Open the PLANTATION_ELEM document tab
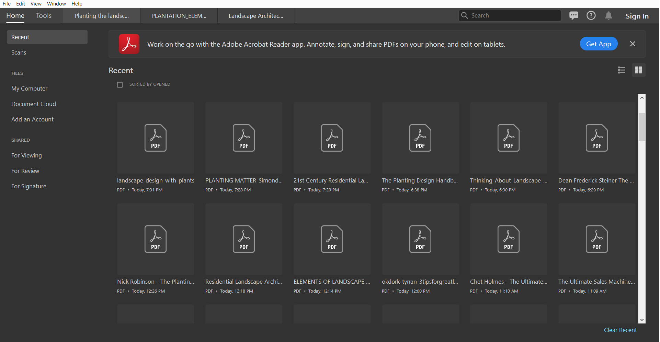Screen dimensions: 660x342 coord(179,15)
